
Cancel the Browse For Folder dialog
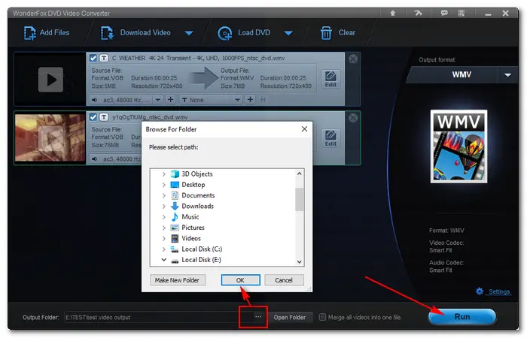[x=284, y=280]
